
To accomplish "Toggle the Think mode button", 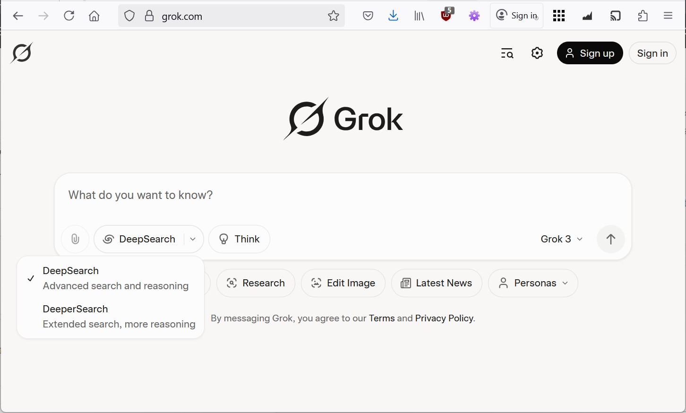I will point(239,239).
